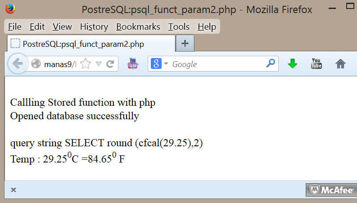Go back with the Back arrow button
The height and width of the screenshot is (203, 357).
pyautogui.click(x=18, y=63)
